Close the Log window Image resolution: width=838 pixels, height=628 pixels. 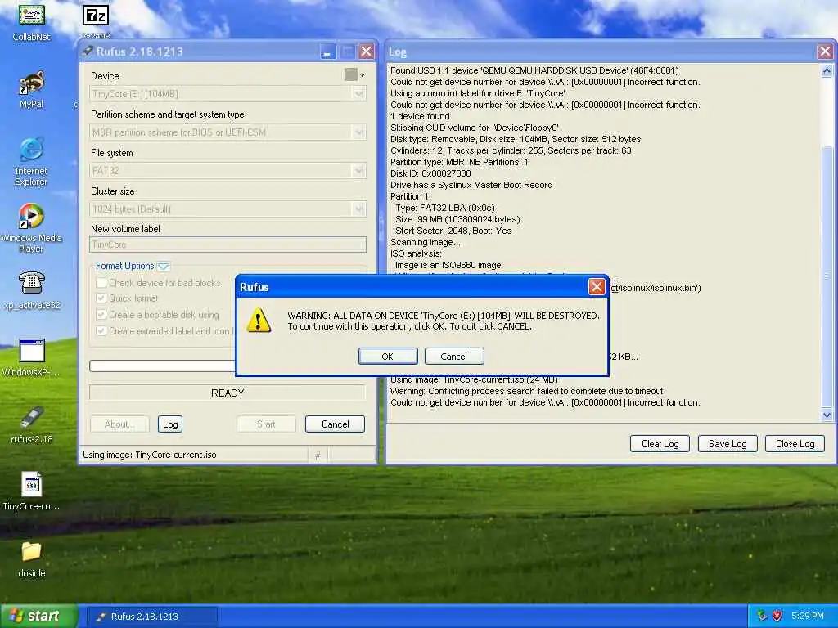coord(825,52)
